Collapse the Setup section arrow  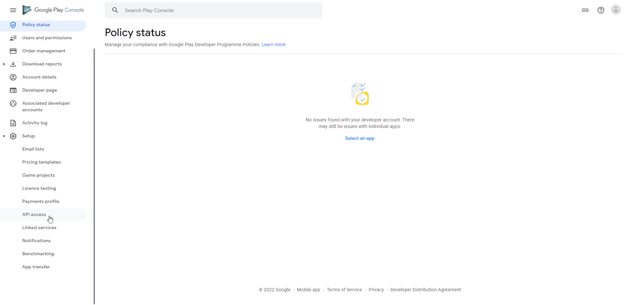coord(4,136)
